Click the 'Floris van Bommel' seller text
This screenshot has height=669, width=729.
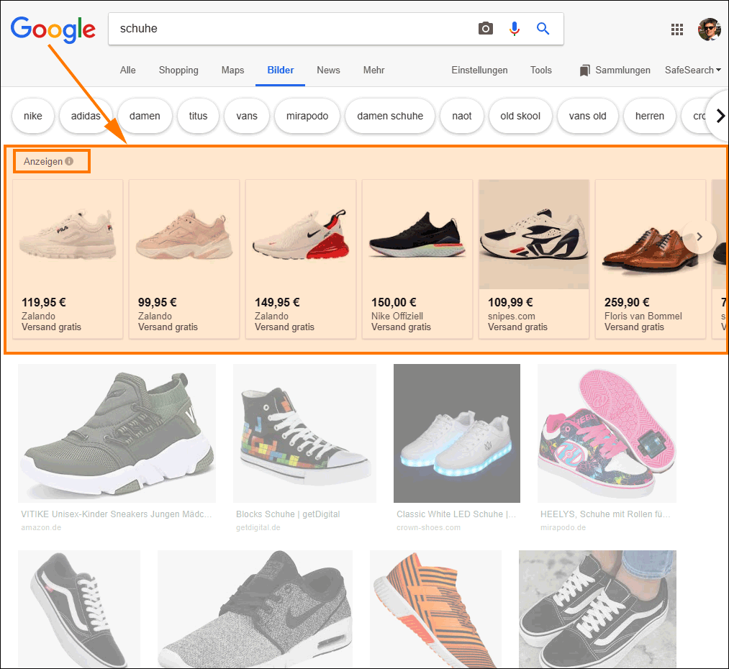[x=643, y=316]
